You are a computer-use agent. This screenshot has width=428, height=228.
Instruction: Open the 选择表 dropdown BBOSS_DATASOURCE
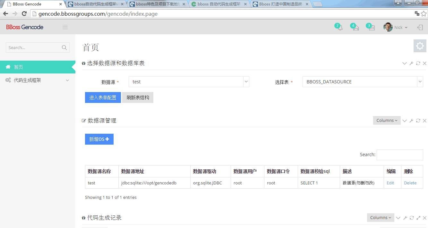point(363,82)
